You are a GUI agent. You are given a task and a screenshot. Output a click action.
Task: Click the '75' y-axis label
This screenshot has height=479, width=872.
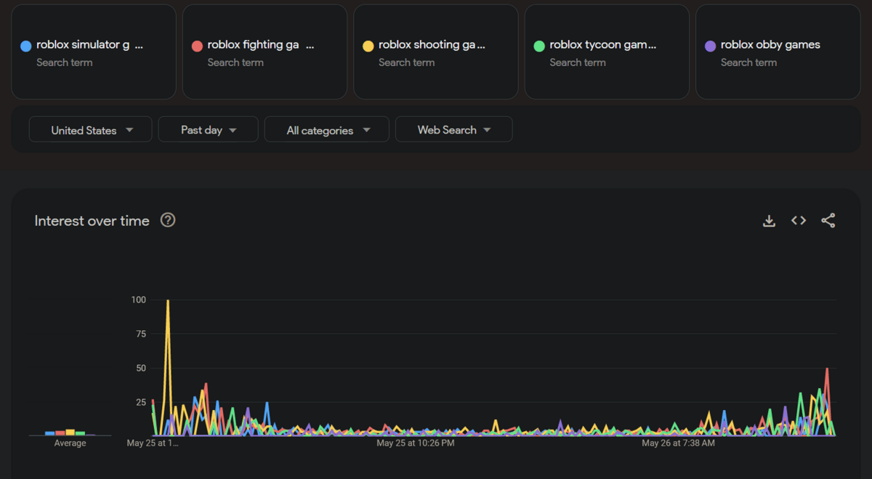(x=140, y=334)
